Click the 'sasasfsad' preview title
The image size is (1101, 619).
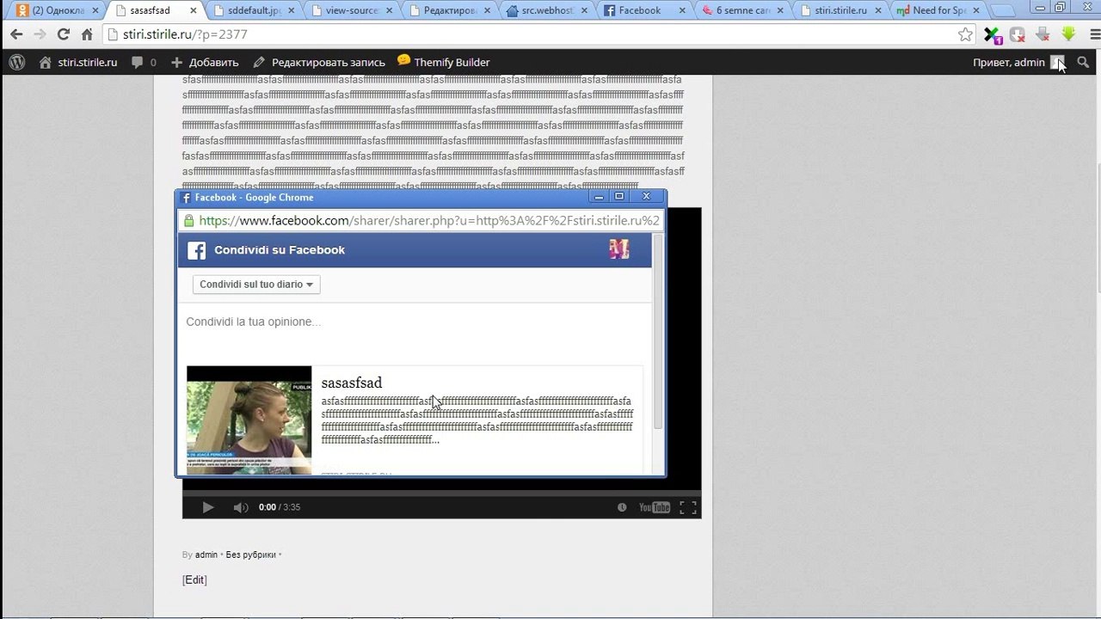[352, 383]
